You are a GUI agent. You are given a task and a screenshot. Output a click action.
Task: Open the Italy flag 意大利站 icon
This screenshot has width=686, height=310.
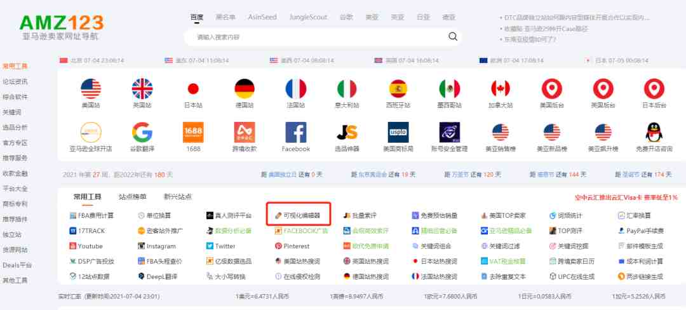tap(347, 89)
